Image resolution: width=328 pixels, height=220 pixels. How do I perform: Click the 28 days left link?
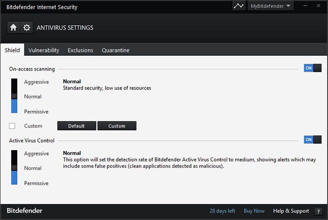point(223,211)
